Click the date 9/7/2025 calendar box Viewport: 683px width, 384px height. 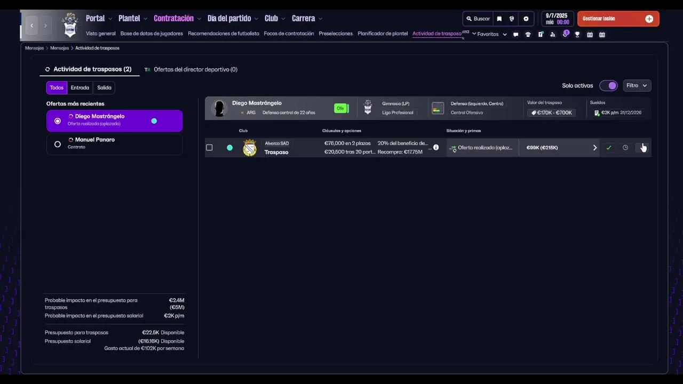coord(558,19)
